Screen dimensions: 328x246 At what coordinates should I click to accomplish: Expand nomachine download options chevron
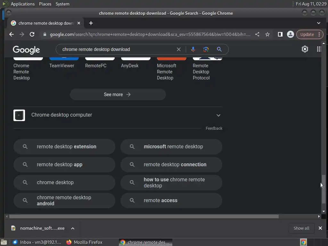(x=73, y=228)
